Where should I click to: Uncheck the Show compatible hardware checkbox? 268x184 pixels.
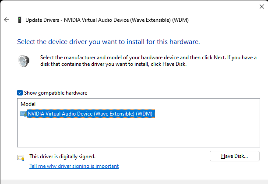pos(20,93)
